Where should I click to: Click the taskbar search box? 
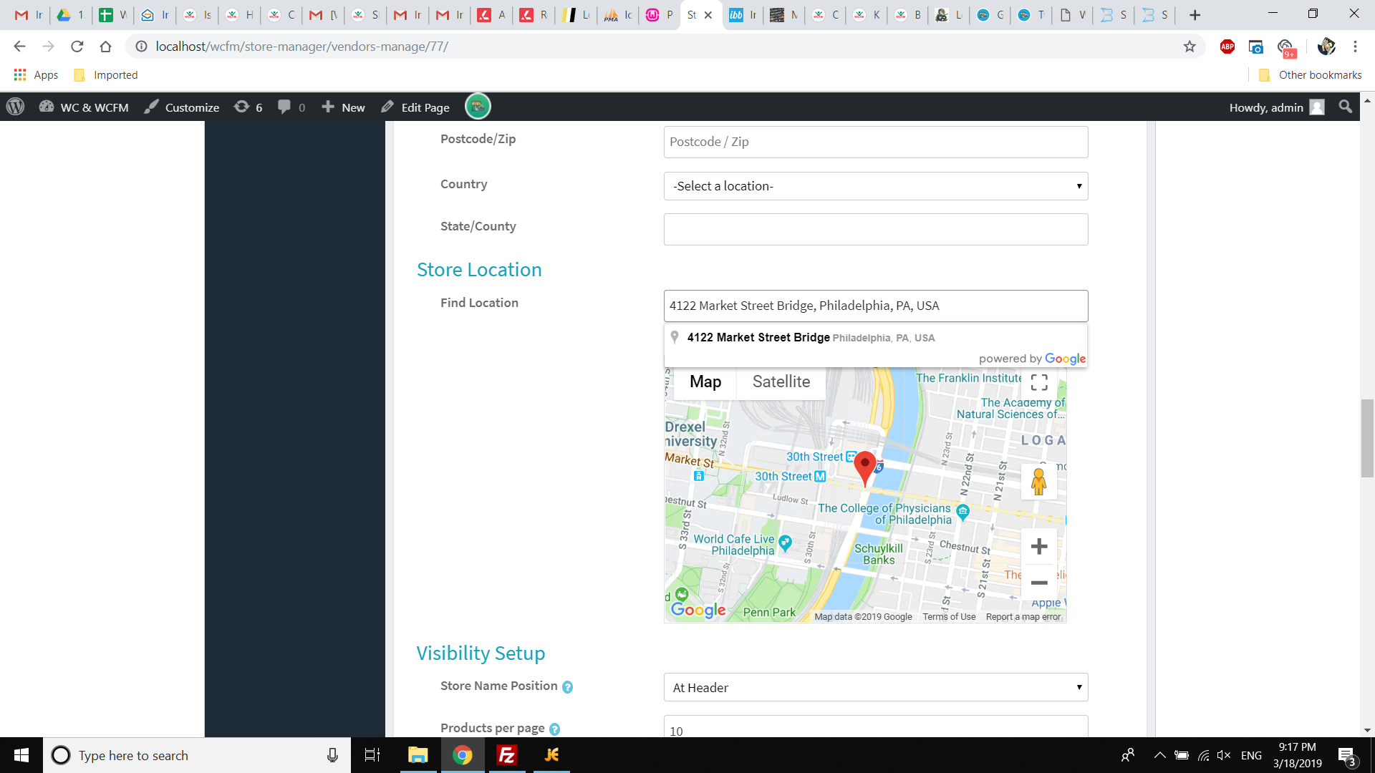click(x=197, y=755)
